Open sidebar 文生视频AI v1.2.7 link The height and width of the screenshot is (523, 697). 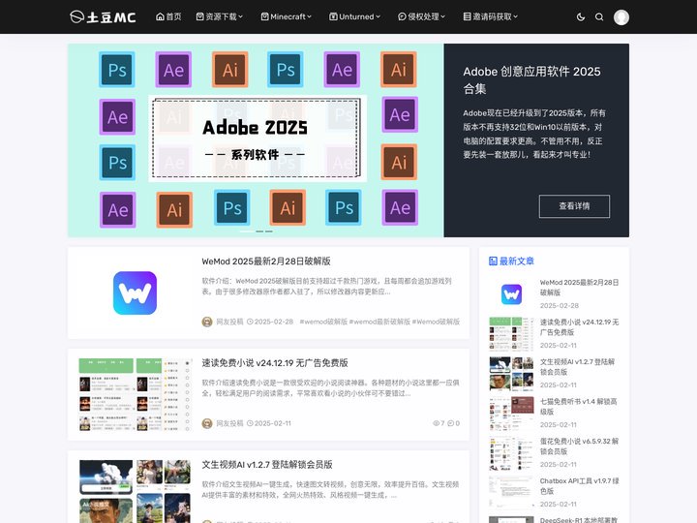577,366
